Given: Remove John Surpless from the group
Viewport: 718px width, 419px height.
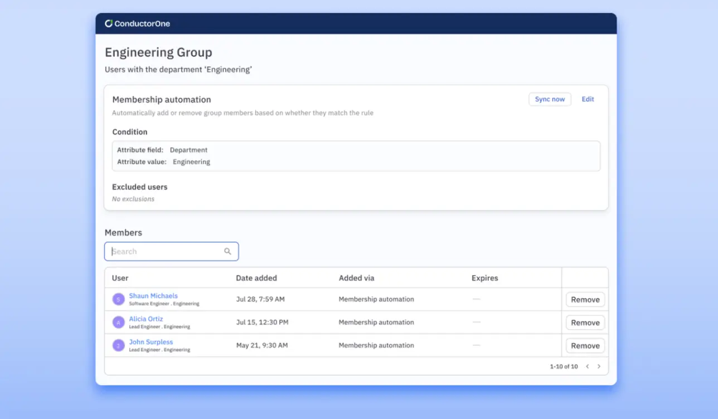Looking at the screenshot, I should coord(585,346).
